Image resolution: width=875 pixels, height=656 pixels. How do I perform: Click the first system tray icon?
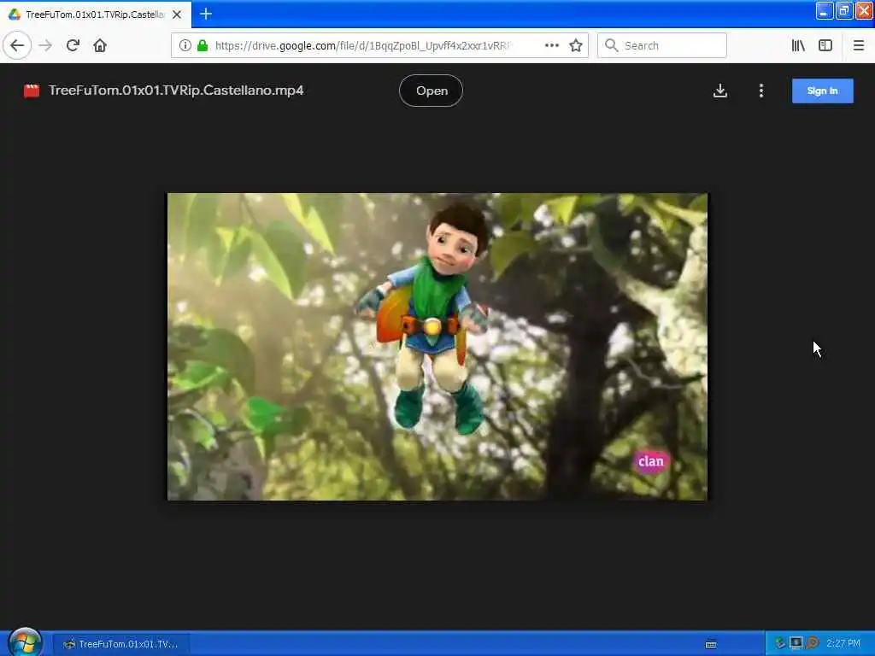780,643
